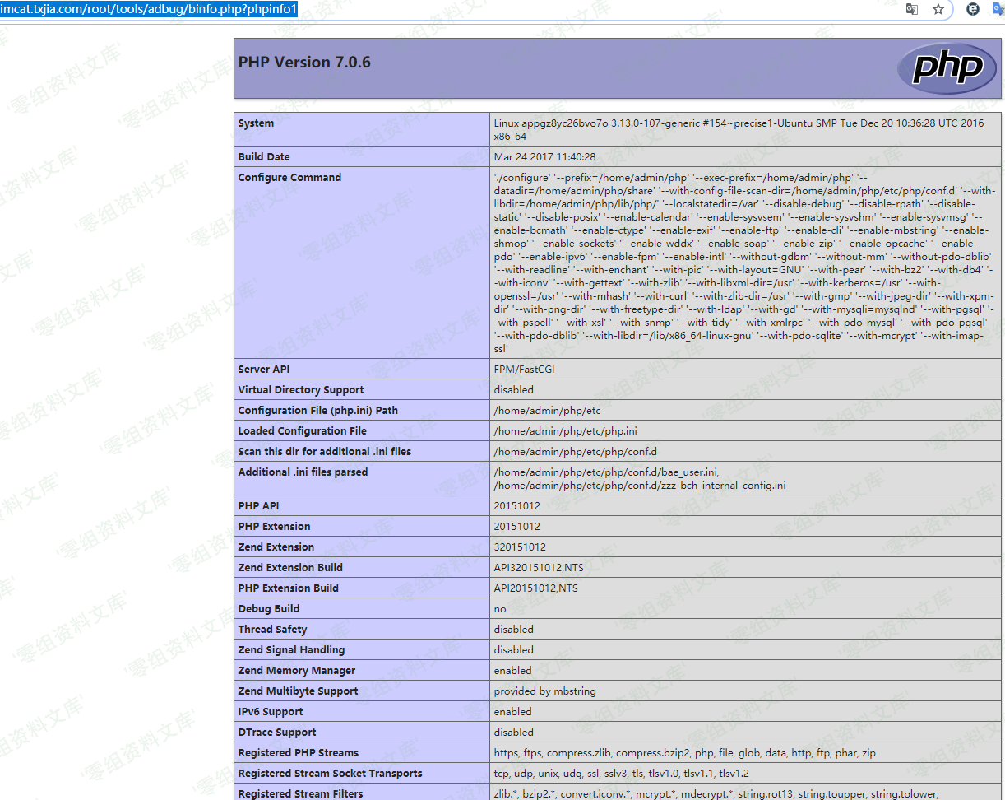The image size is (1005, 800).
Task: Click the Zend Extension value 320151012
Action: click(520, 547)
